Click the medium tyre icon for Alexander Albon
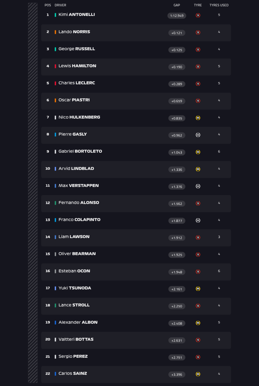 [198, 323]
